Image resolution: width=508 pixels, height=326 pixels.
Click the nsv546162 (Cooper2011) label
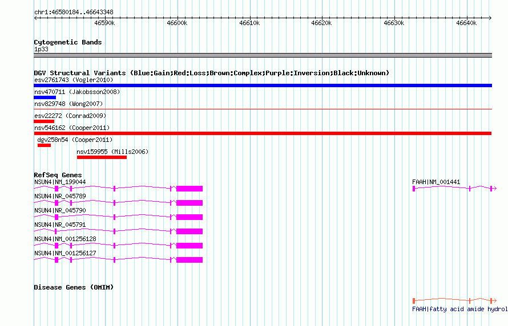point(72,128)
